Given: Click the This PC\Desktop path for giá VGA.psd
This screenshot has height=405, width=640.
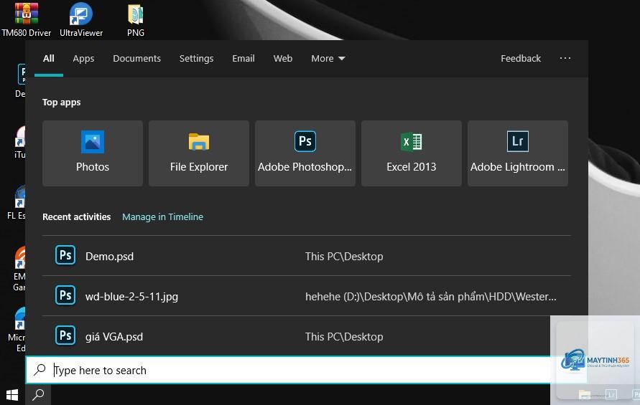Looking at the screenshot, I should (344, 337).
